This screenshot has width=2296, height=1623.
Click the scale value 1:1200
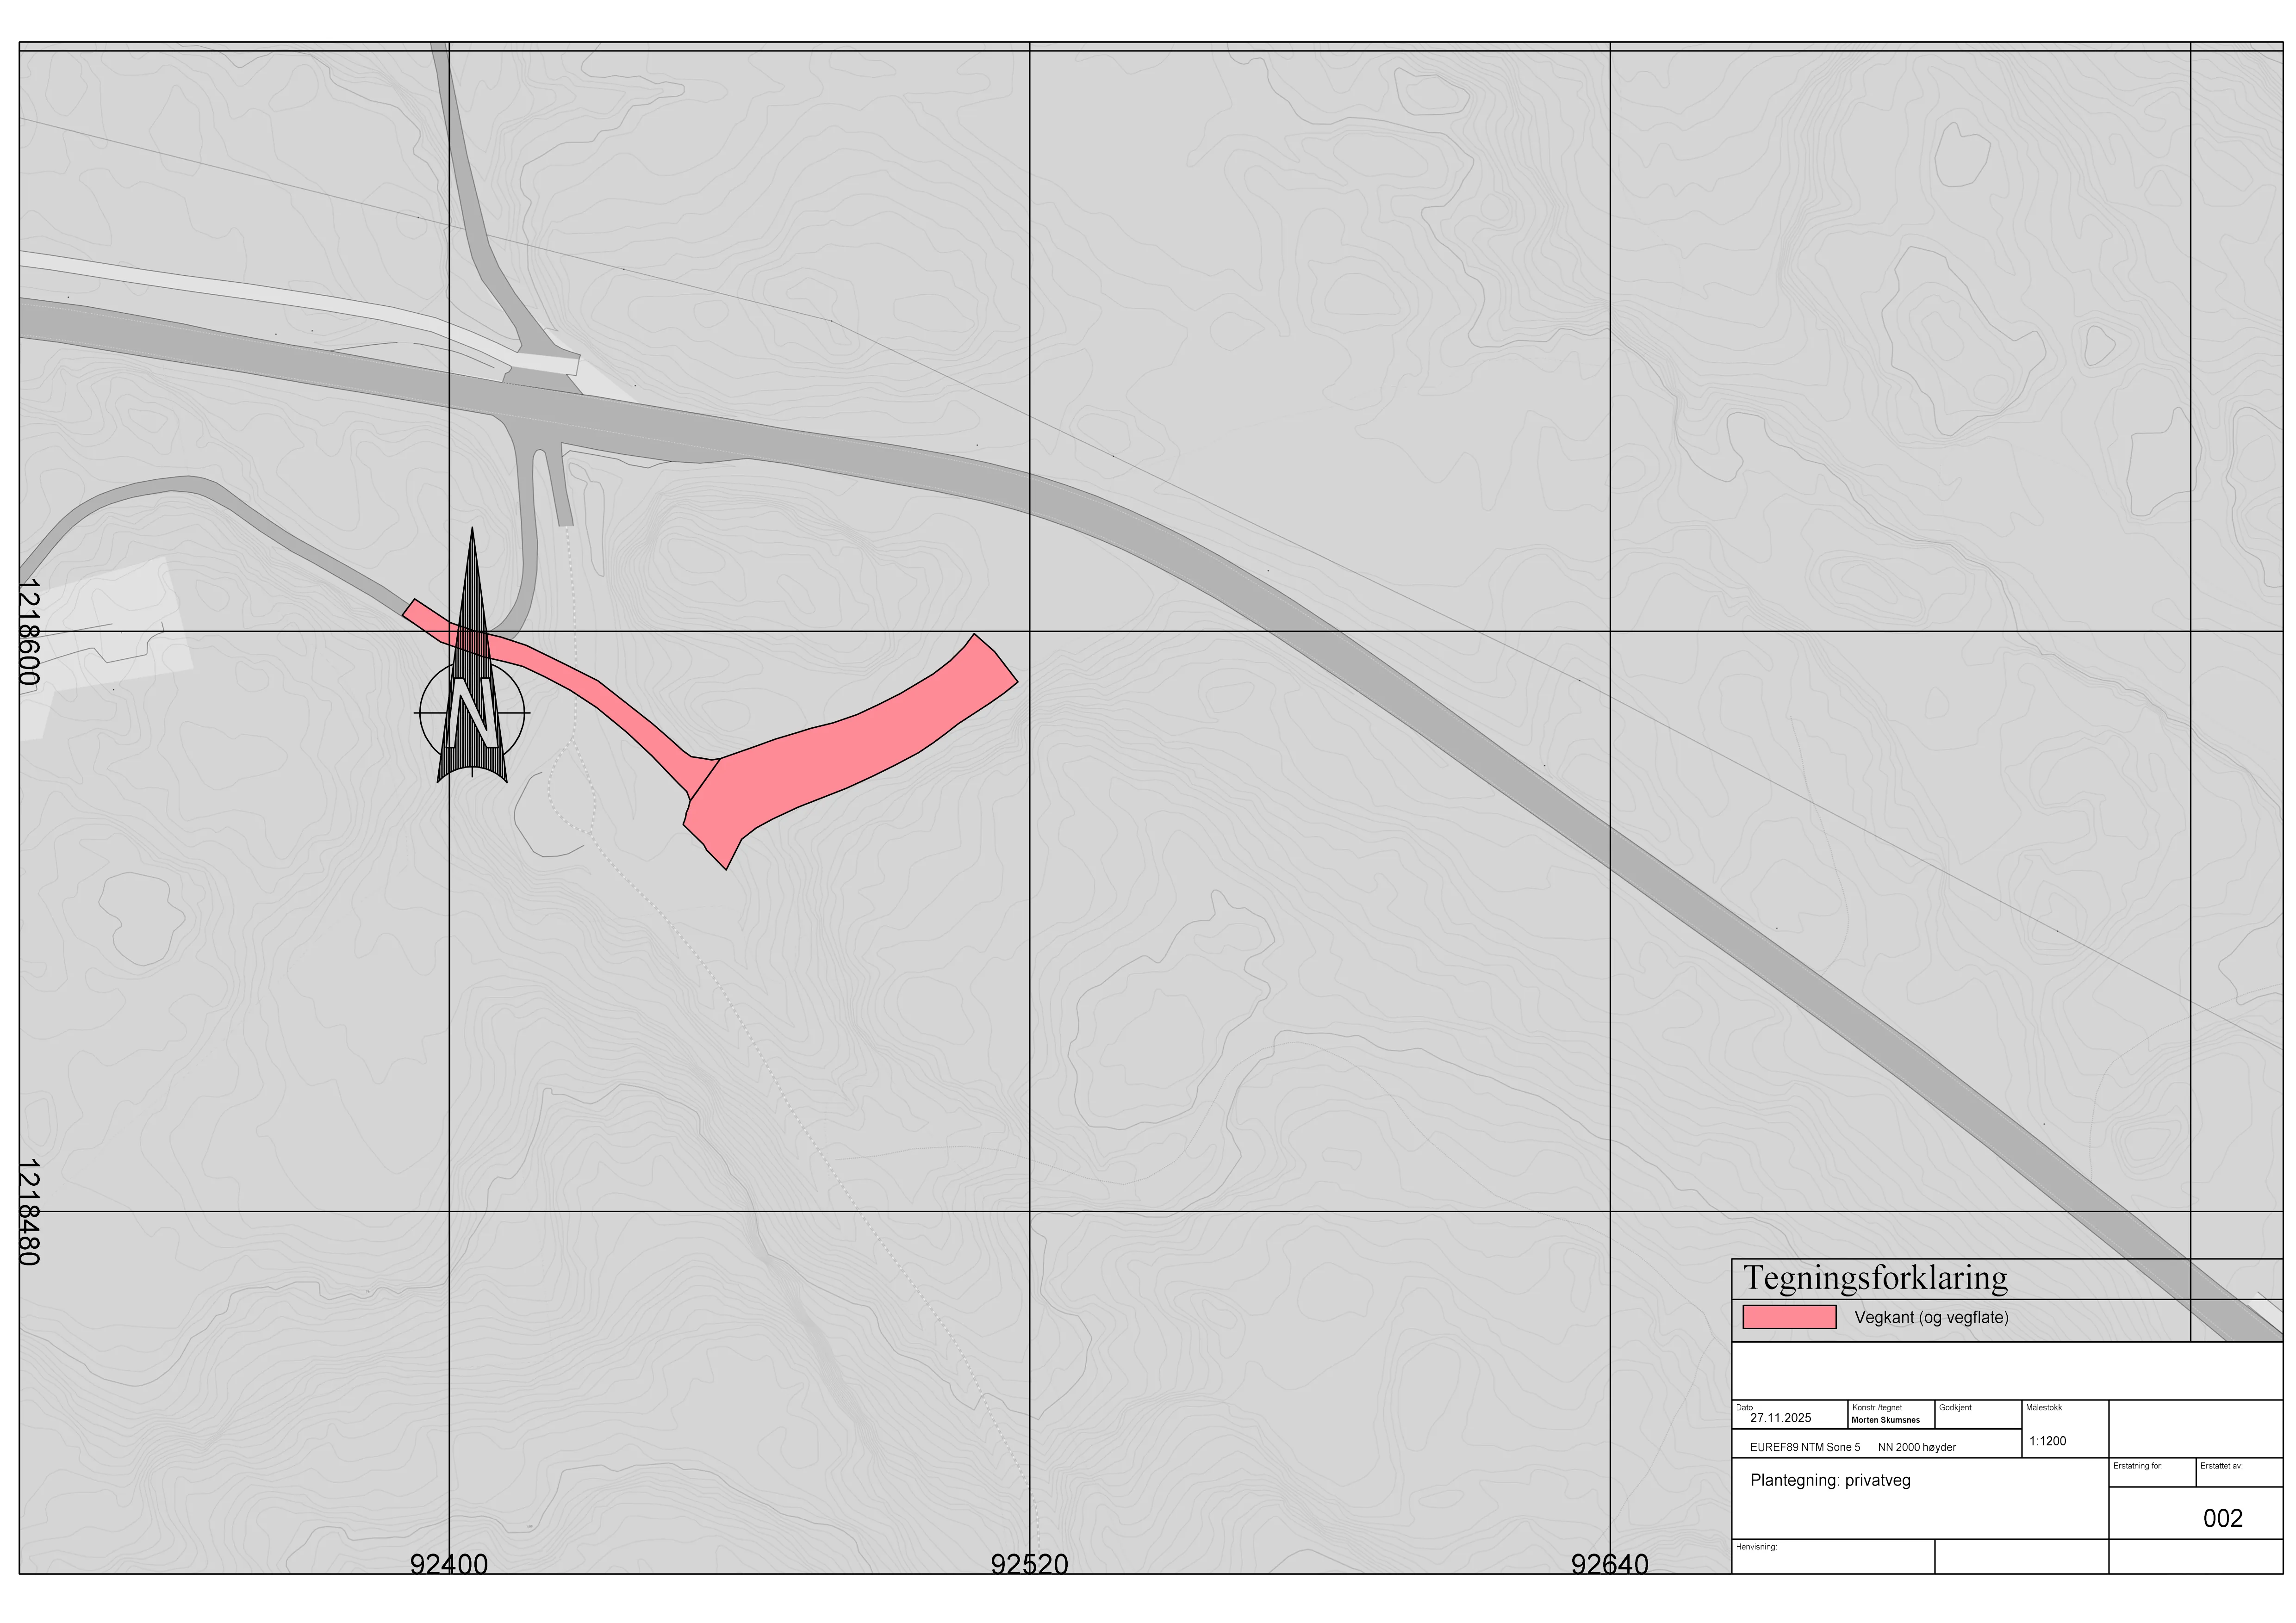click(x=2048, y=1441)
